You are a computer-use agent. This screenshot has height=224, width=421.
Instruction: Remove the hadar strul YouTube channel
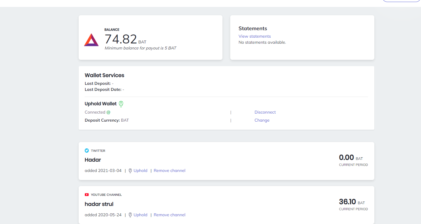169,215
